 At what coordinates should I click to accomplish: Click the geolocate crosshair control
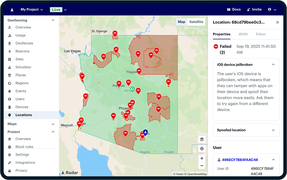tap(202, 149)
